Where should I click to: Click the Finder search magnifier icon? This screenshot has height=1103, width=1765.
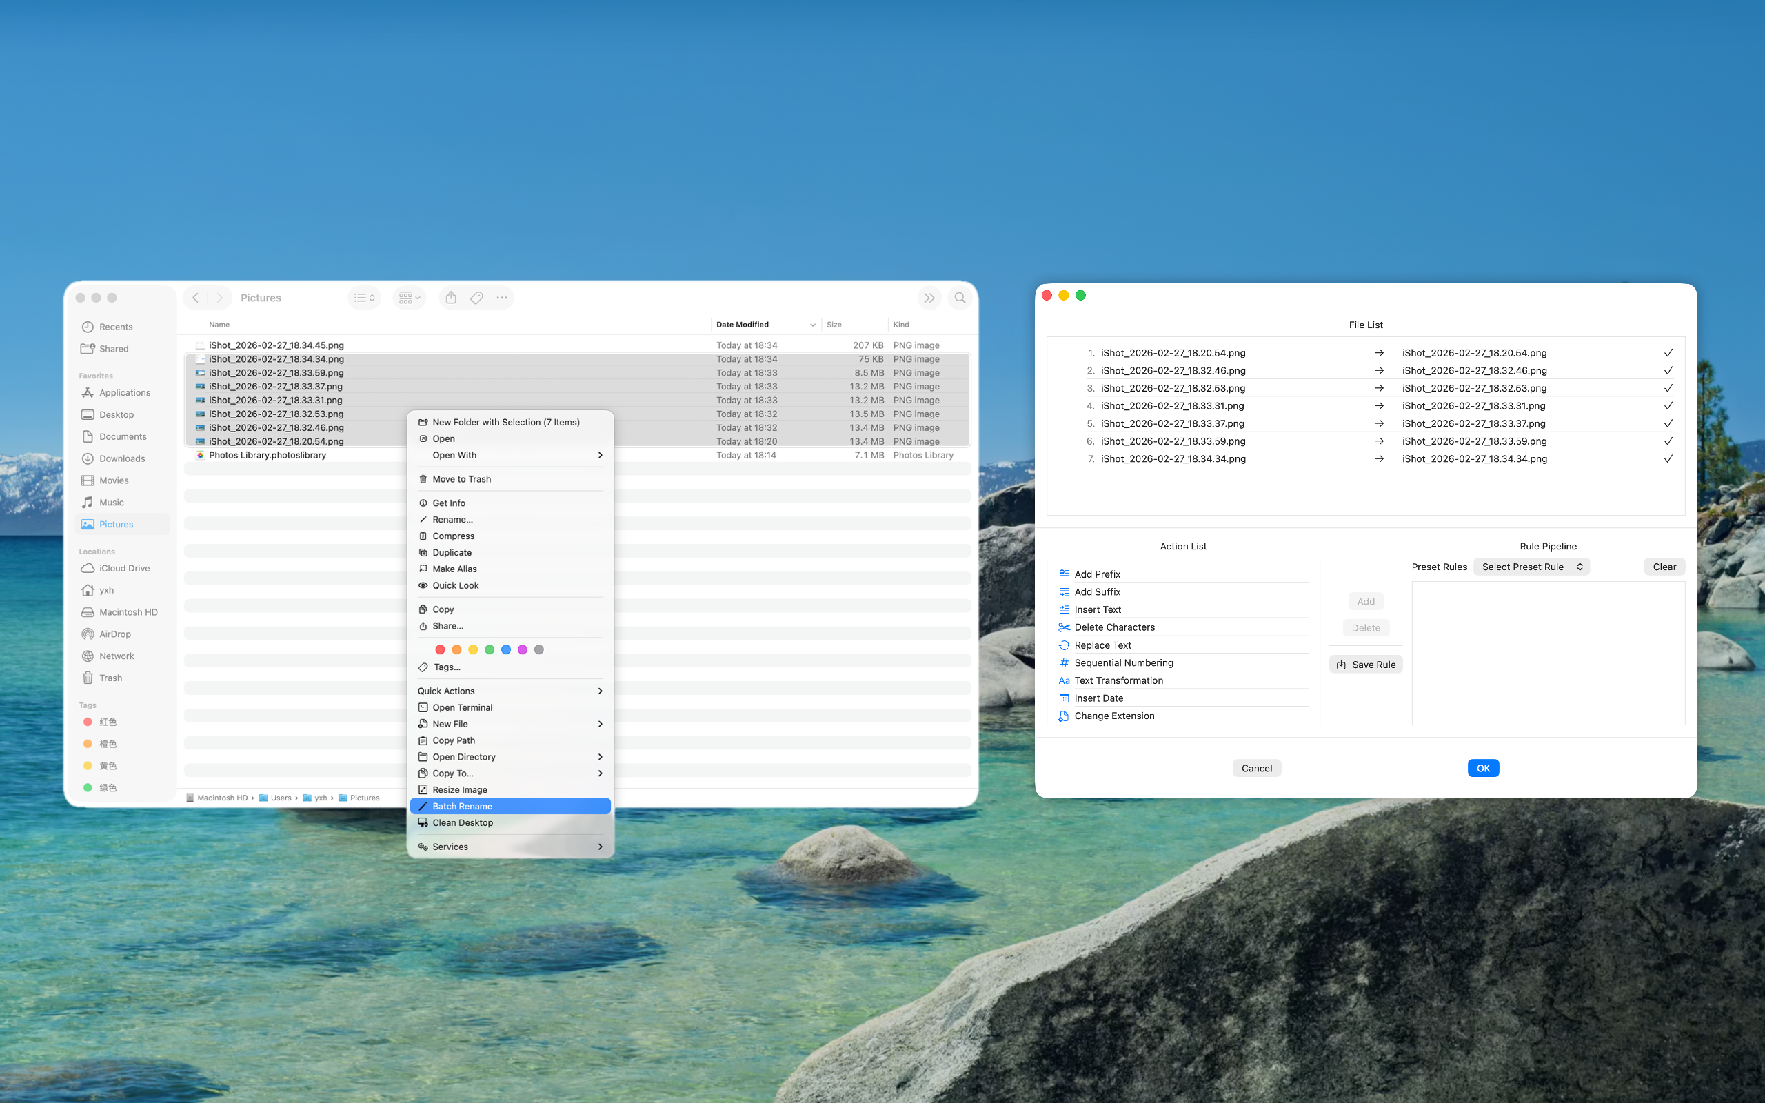pos(960,298)
